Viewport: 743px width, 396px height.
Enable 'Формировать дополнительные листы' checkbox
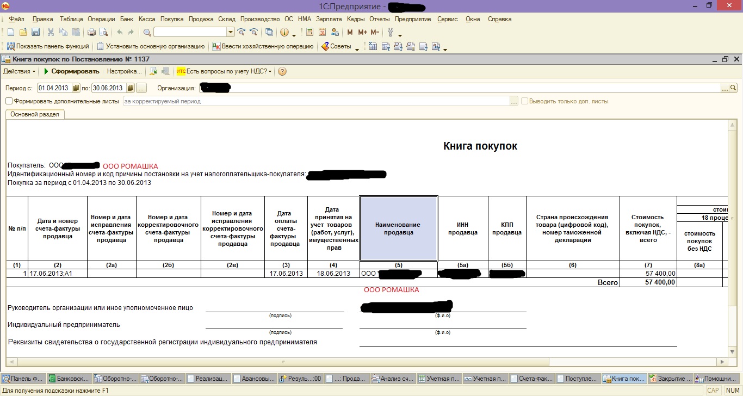click(9, 101)
